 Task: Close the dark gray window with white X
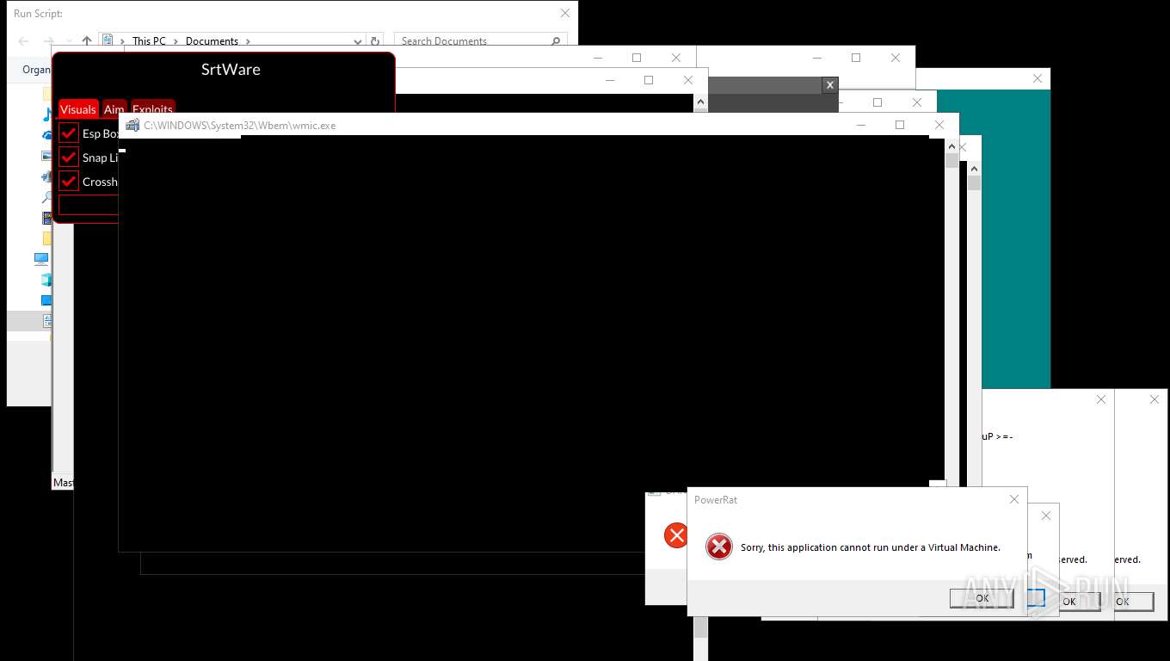pyautogui.click(x=829, y=84)
